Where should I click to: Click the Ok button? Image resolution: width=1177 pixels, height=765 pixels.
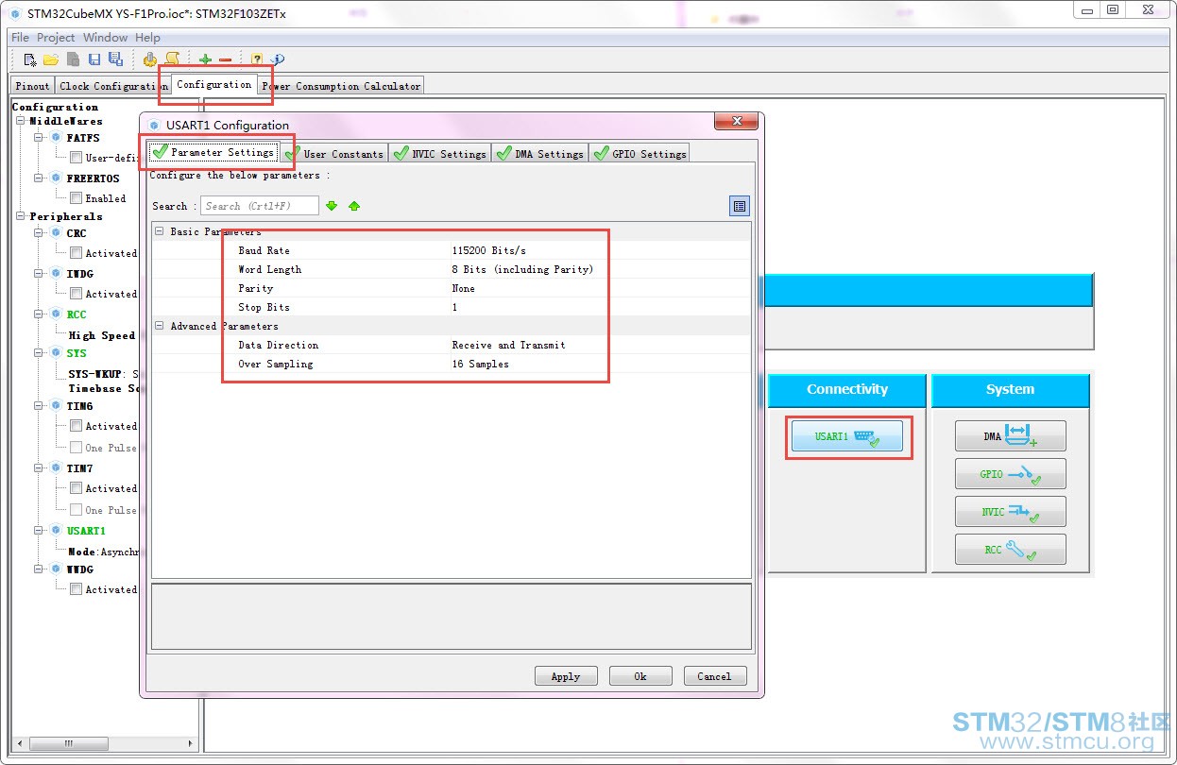coord(640,676)
